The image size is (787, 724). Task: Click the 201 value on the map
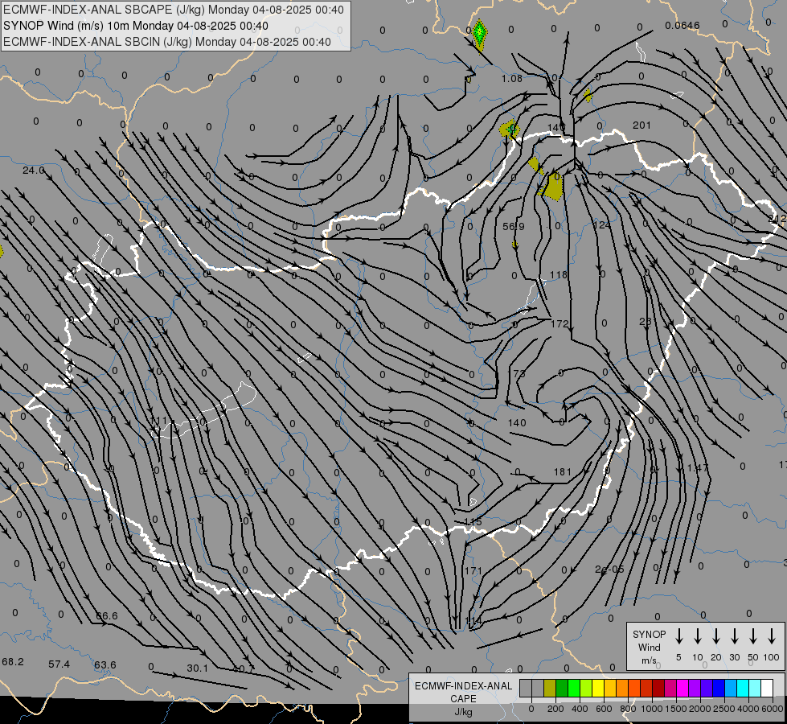coord(642,125)
